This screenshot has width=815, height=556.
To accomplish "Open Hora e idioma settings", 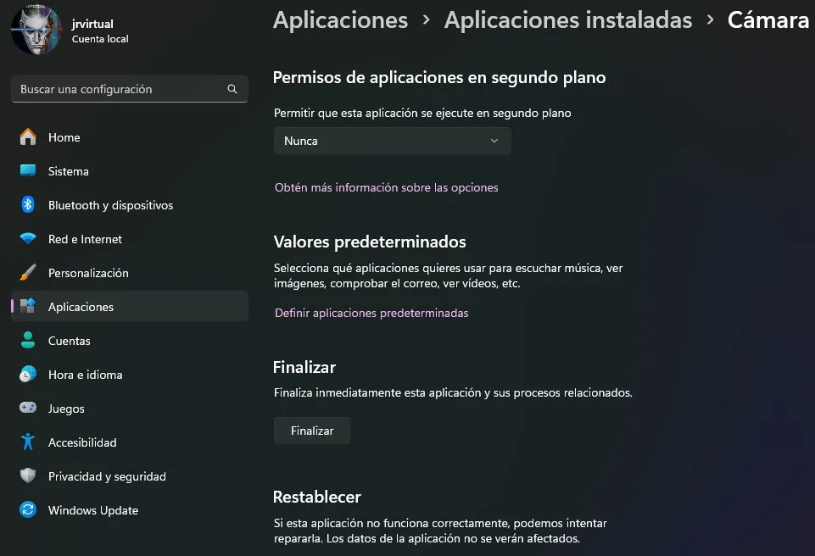I will click(x=130, y=374).
